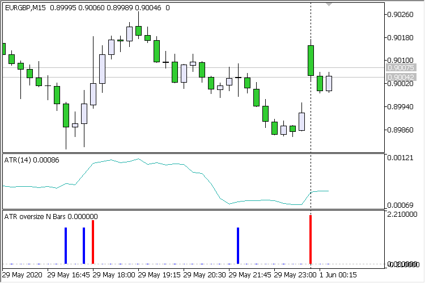Click the 2.210000 histogram scale value
This screenshot has width=425, height=283.
coord(404,216)
